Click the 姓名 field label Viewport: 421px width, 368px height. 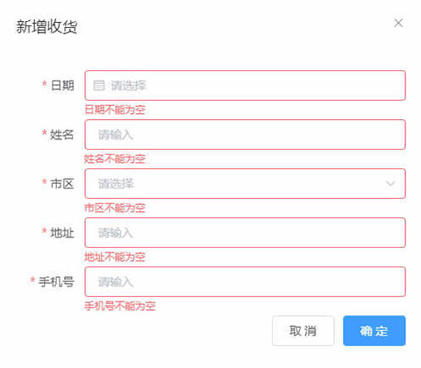[x=61, y=135]
